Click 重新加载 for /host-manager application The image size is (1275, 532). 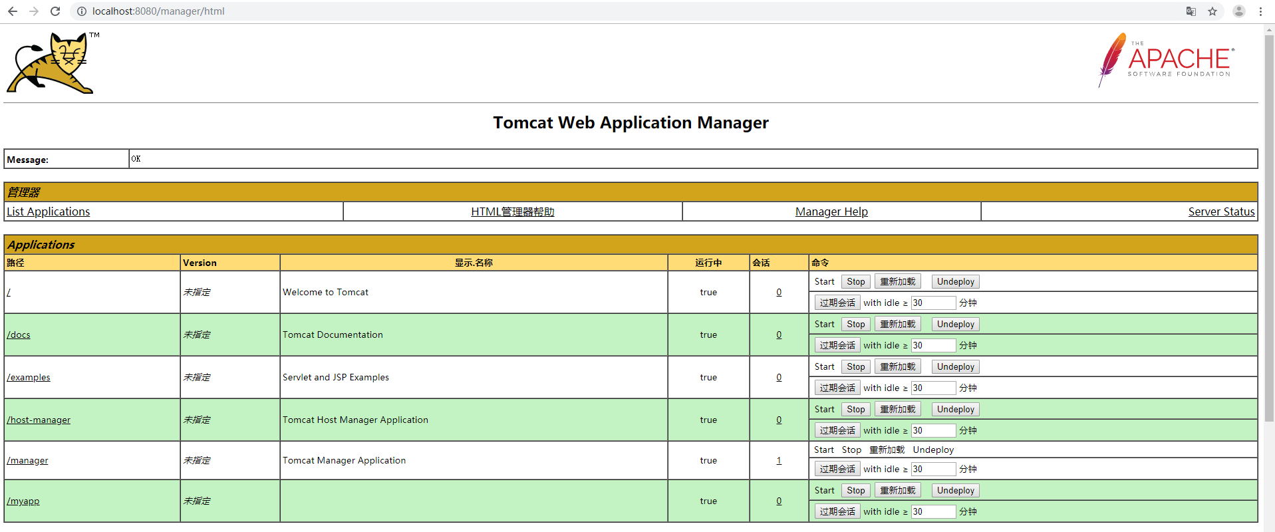[898, 409]
